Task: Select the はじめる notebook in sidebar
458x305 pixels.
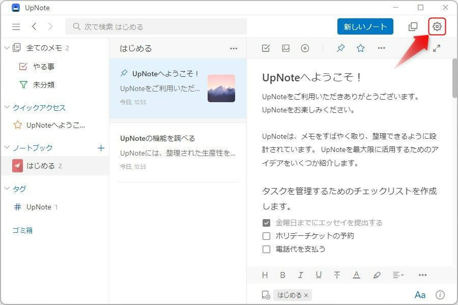Action: (x=55, y=166)
